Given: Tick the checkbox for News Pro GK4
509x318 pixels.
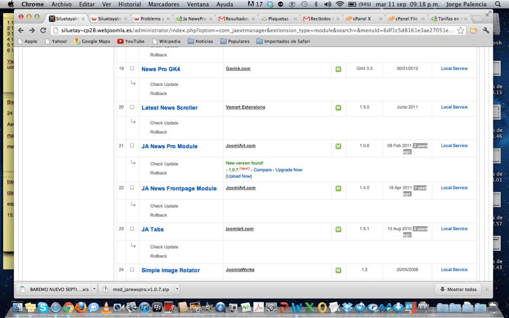Looking at the screenshot, I should (132, 68).
